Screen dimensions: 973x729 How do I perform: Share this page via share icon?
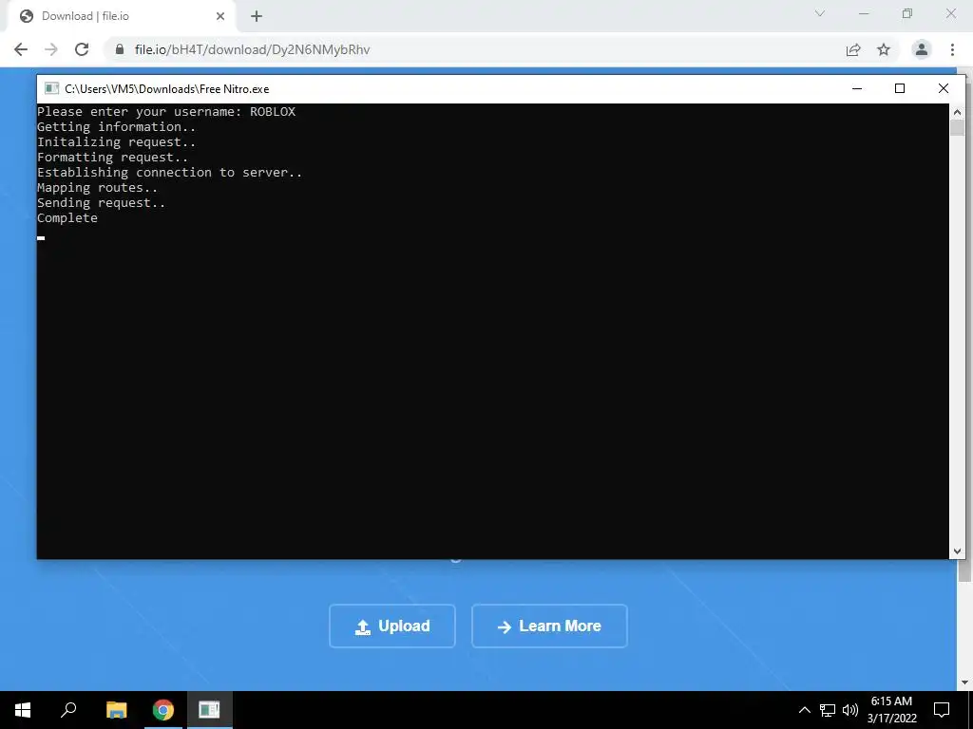(x=853, y=49)
